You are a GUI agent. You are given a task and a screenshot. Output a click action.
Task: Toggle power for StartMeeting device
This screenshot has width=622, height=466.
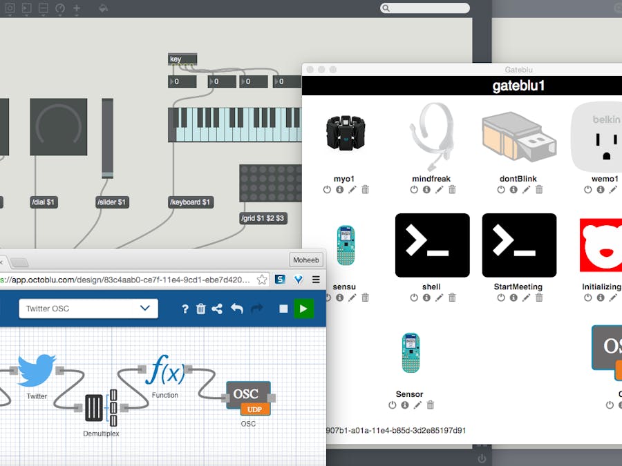501,298
